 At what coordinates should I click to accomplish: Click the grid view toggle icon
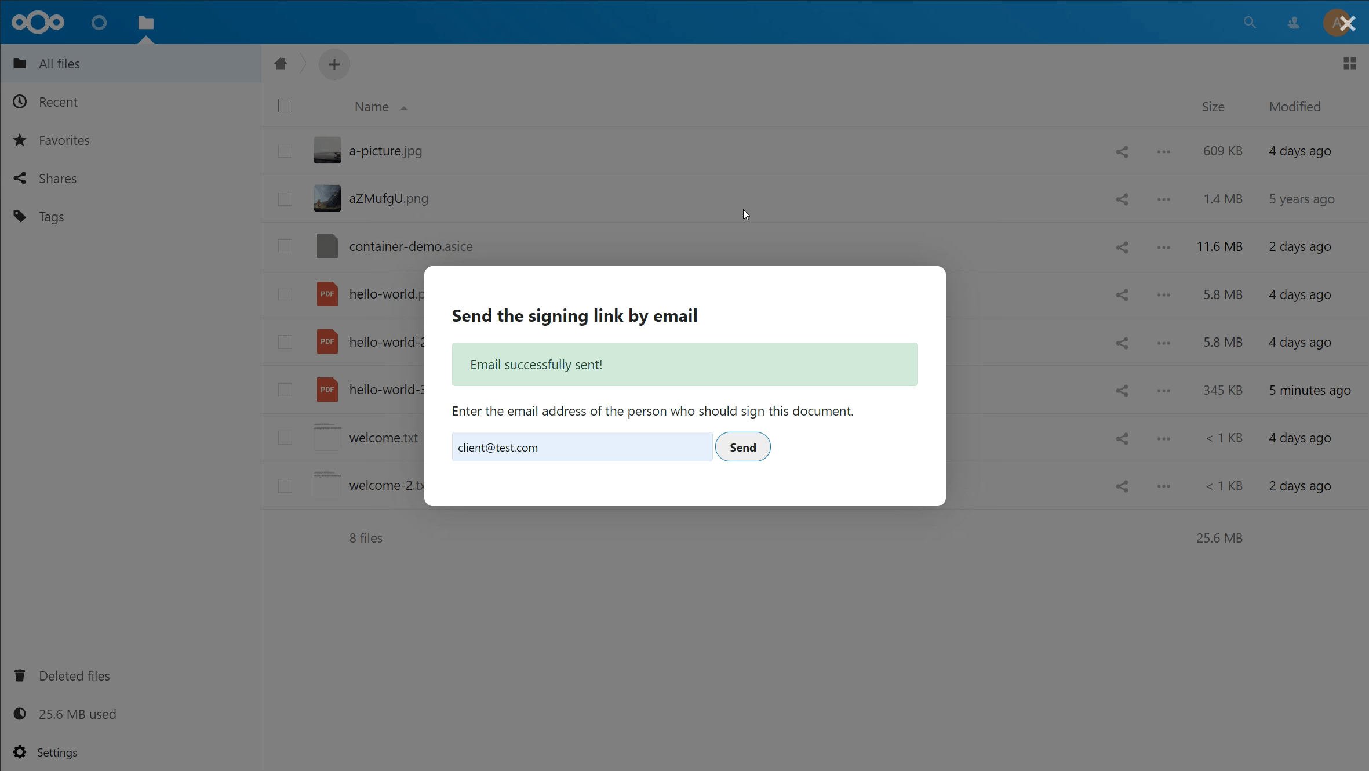tap(1350, 63)
